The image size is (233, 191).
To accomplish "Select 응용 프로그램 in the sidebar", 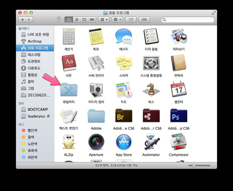I will [x=35, y=48].
